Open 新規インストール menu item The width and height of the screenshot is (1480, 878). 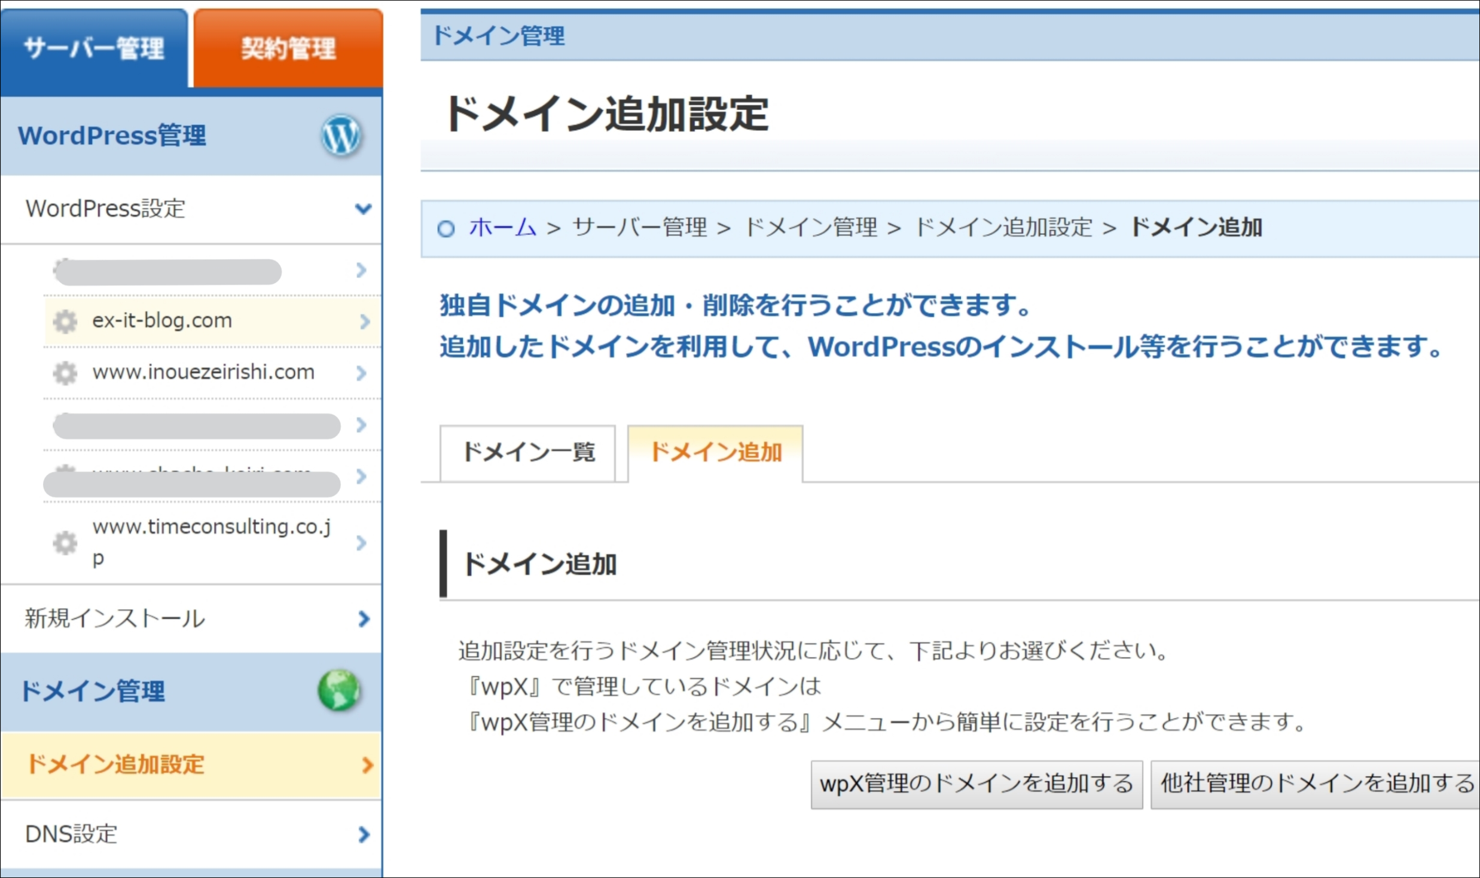pos(191,619)
